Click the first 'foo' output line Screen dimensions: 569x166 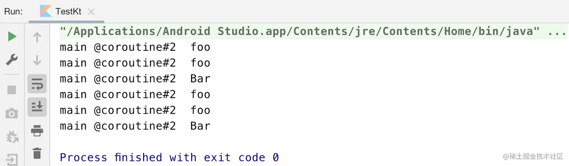coord(135,47)
